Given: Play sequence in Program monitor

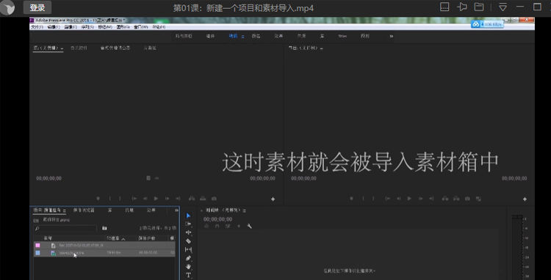Looking at the screenshot, I should point(409,199).
